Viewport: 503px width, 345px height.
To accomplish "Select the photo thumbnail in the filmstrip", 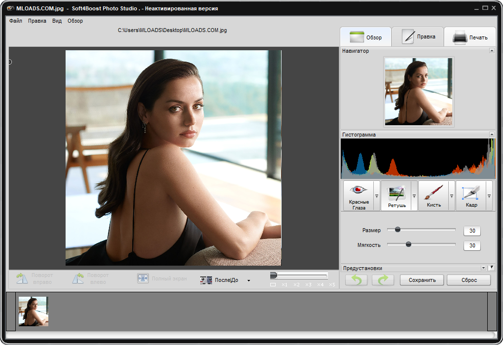I will 34,311.
